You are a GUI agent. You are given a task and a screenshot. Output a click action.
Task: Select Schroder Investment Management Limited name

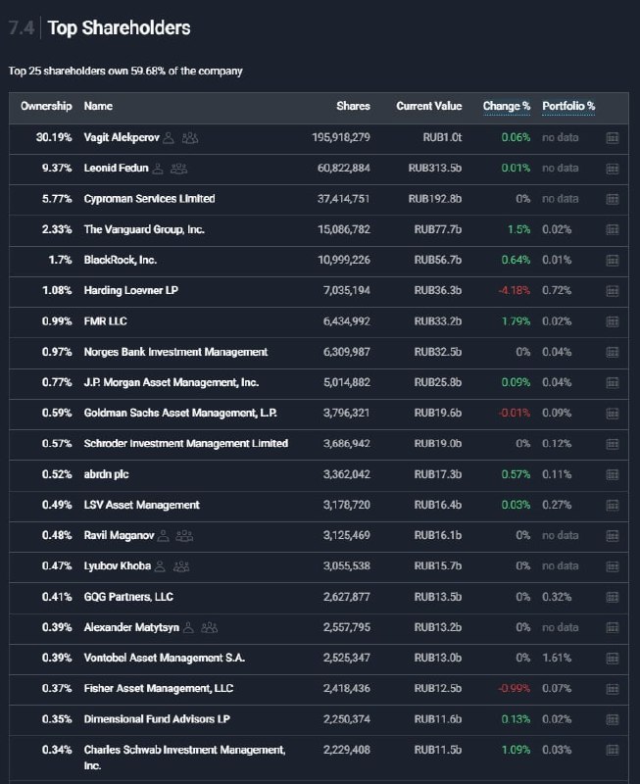[186, 444]
